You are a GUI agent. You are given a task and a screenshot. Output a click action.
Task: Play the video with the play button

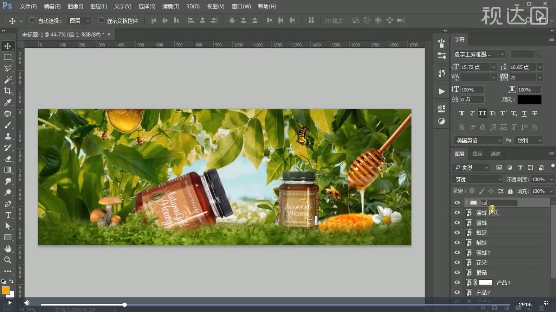pos(9,303)
